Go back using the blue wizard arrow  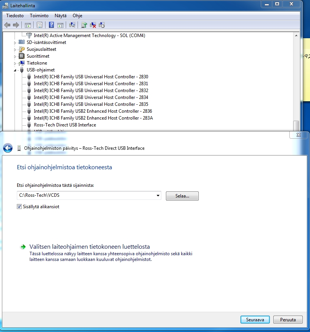8,148
